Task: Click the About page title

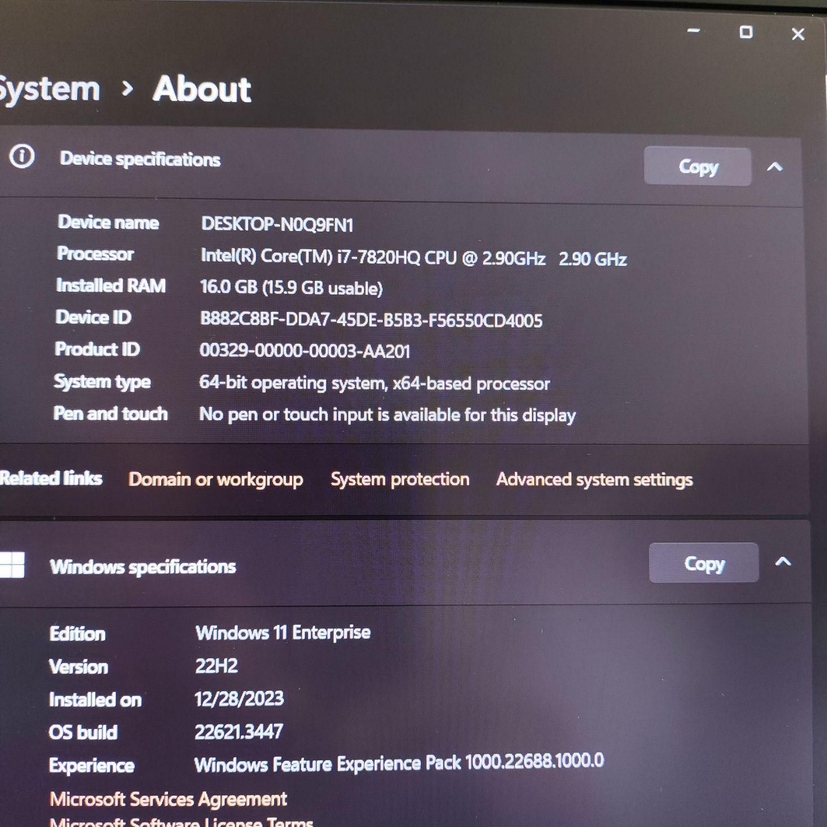Action: click(x=202, y=89)
